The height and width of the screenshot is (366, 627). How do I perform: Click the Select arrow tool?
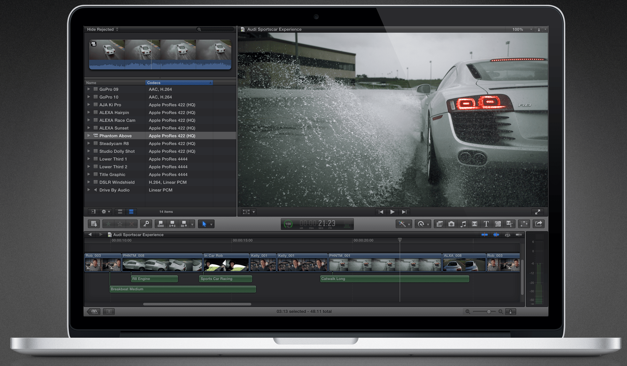coord(204,224)
